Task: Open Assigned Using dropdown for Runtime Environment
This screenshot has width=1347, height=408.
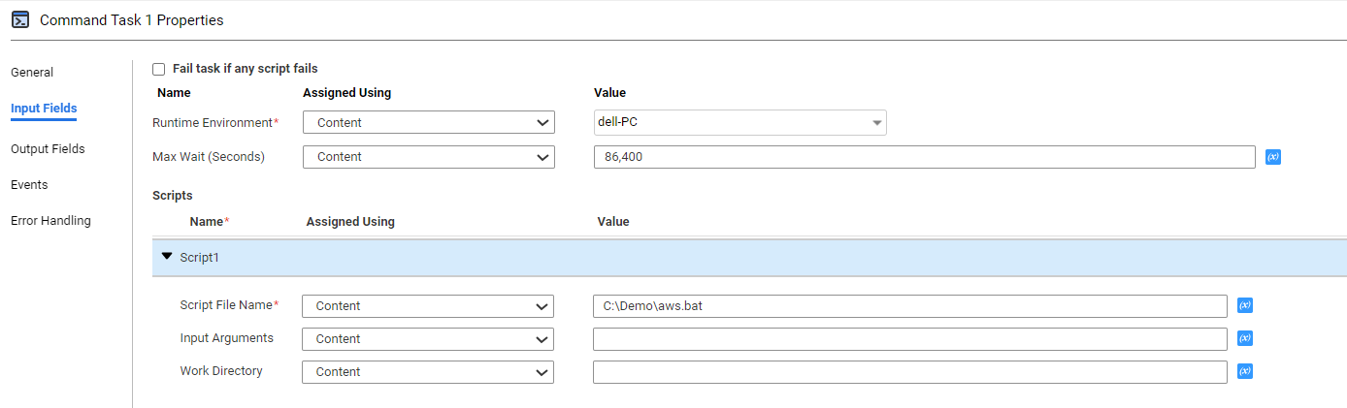Action: click(429, 123)
